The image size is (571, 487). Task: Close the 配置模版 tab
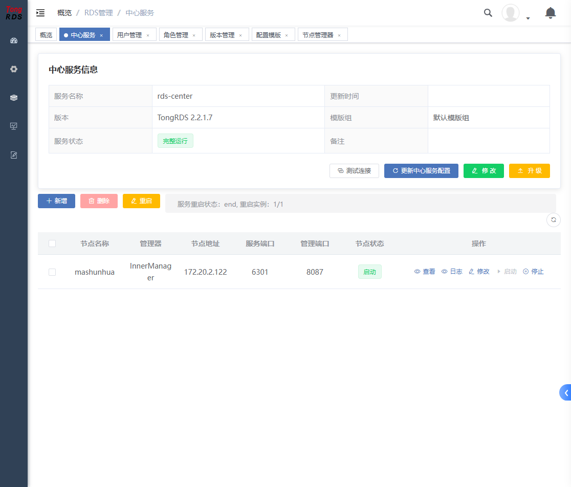click(287, 35)
